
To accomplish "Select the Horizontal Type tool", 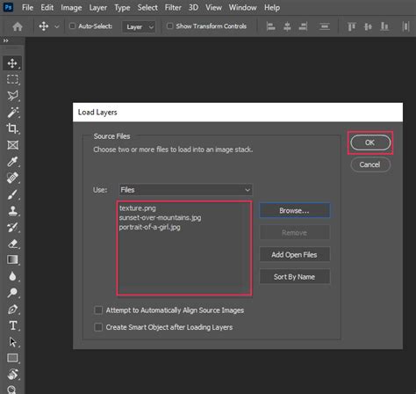I will [12, 325].
